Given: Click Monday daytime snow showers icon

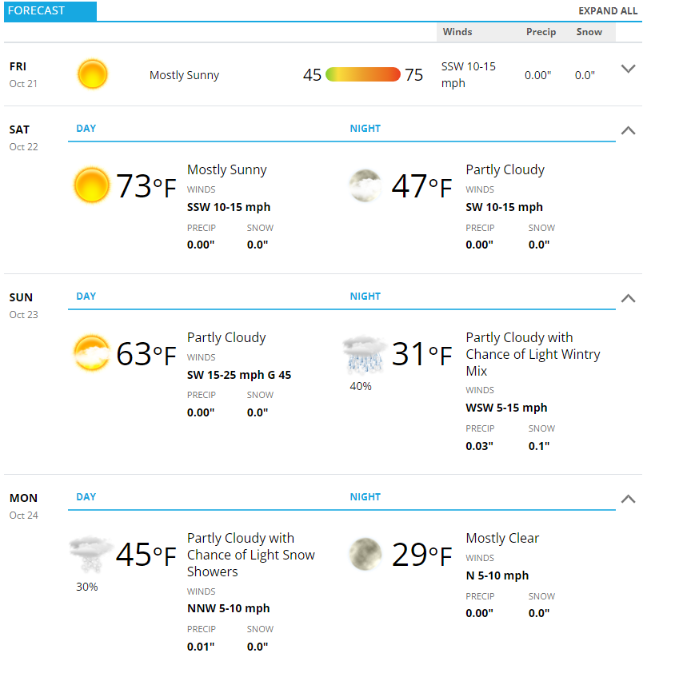Looking at the screenshot, I should click(90, 555).
